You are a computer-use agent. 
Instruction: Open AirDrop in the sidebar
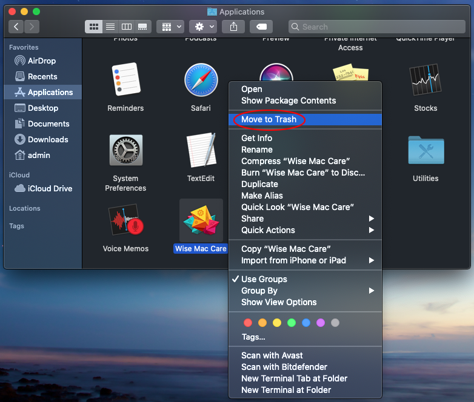tap(43, 61)
